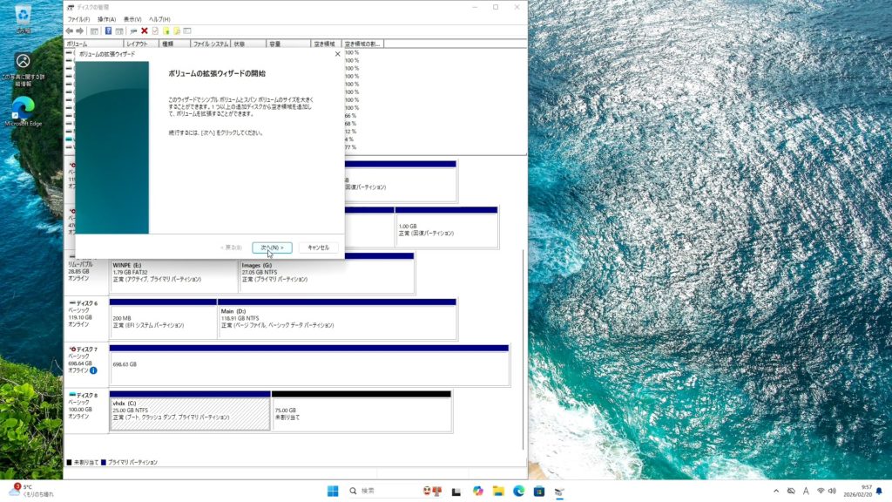Expand the hidden system tray icons chevron

click(x=776, y=491)
